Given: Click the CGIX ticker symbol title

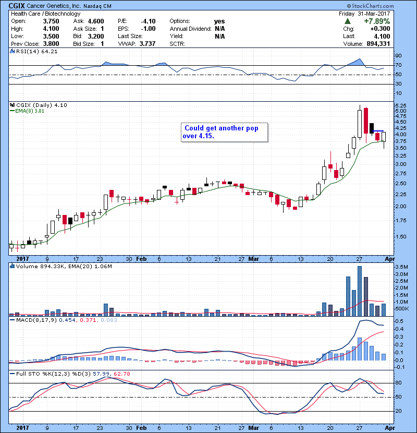Looking at the screenshot, I should pyautogui.click(x=17, y=6).
